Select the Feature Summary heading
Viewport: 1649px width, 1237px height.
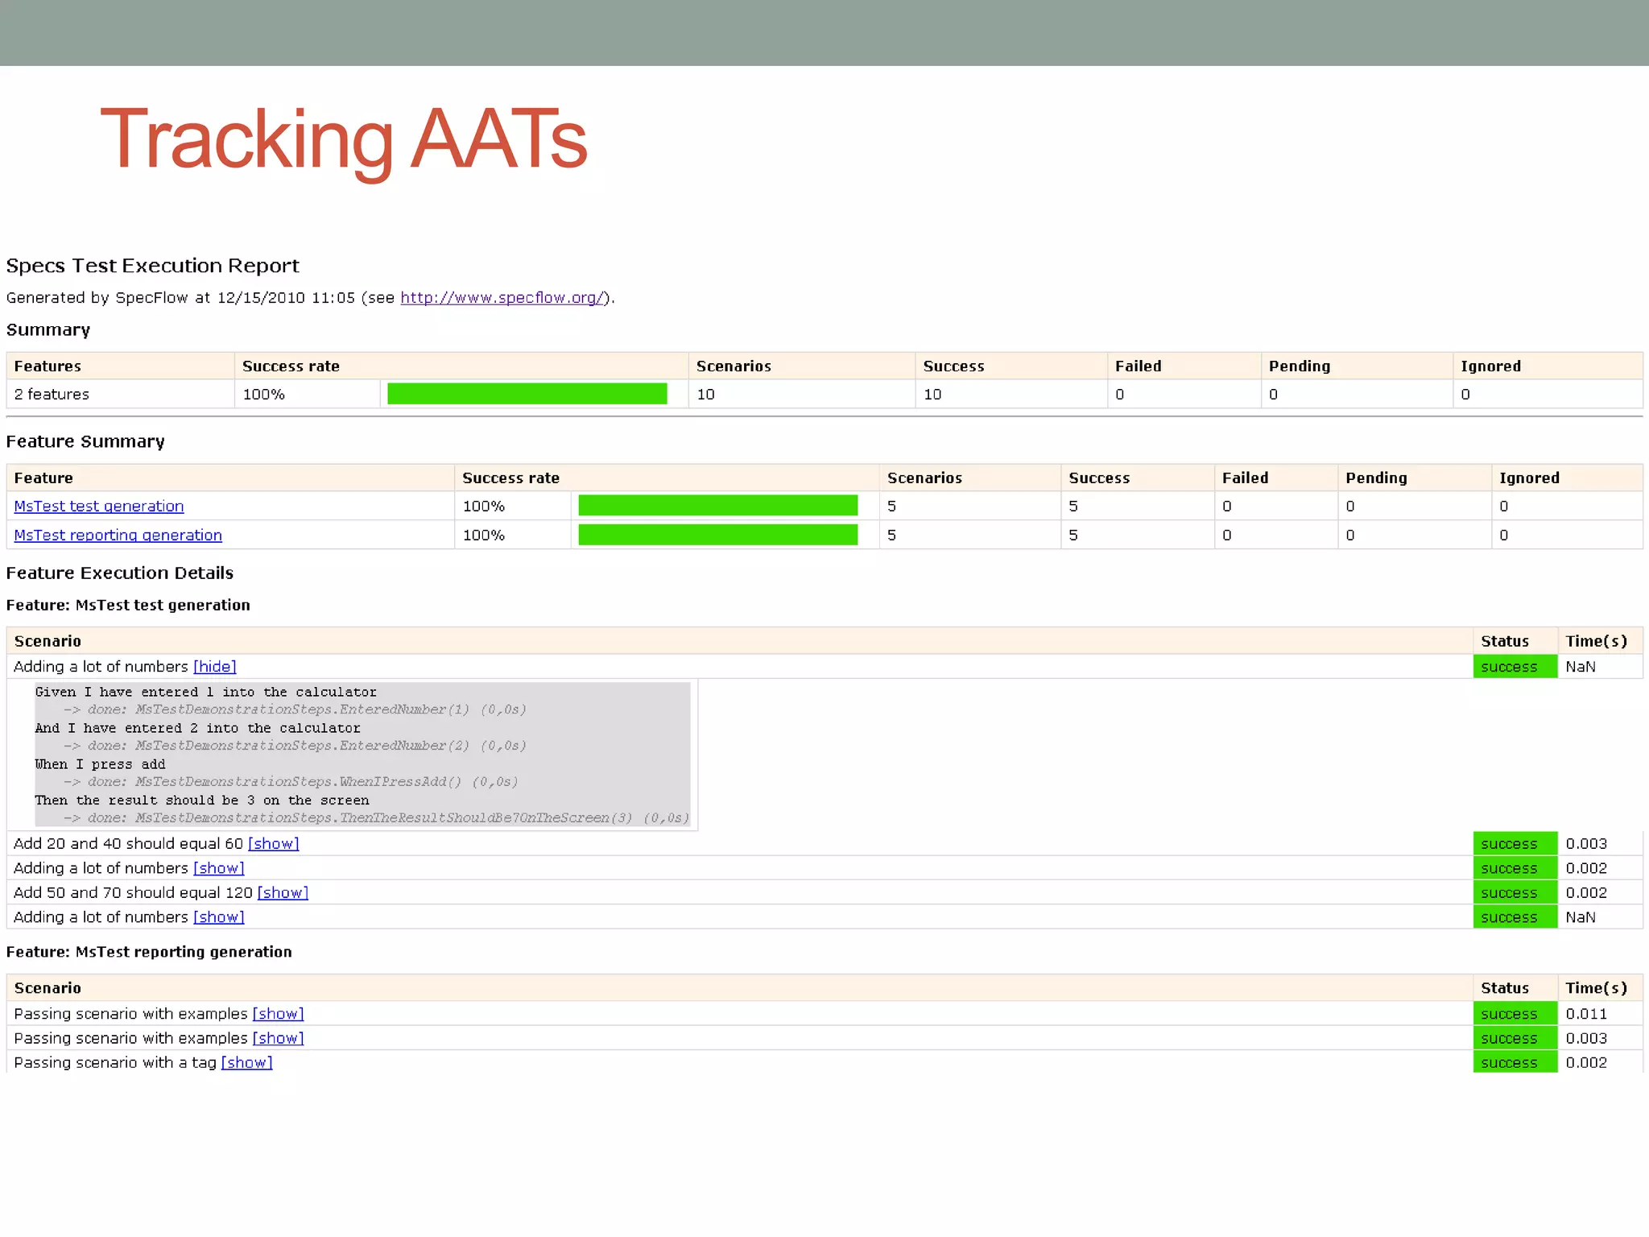point(85,441)
